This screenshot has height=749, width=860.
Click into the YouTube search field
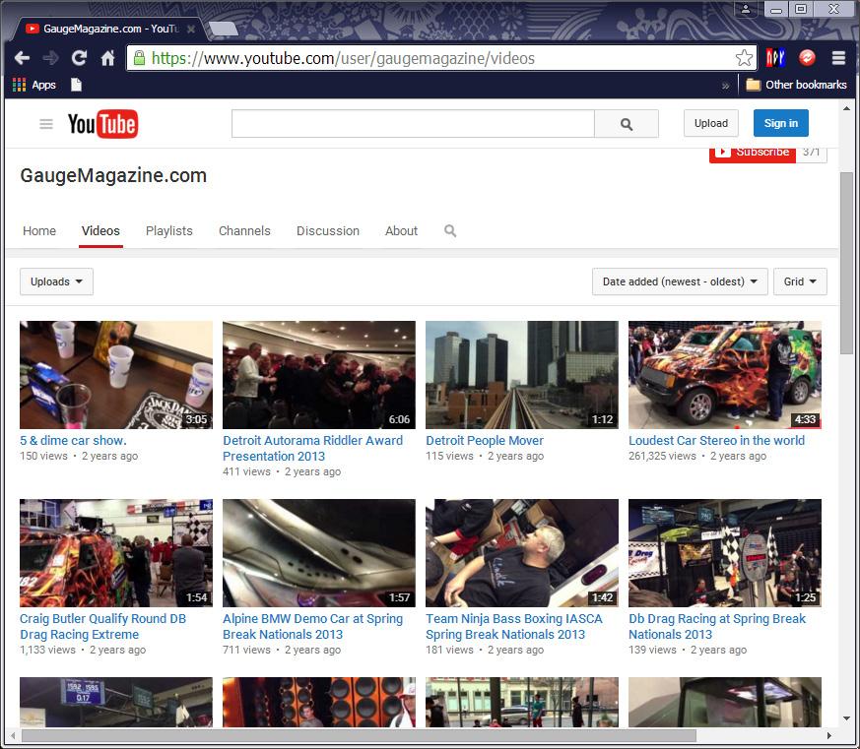tap(413, 124)
